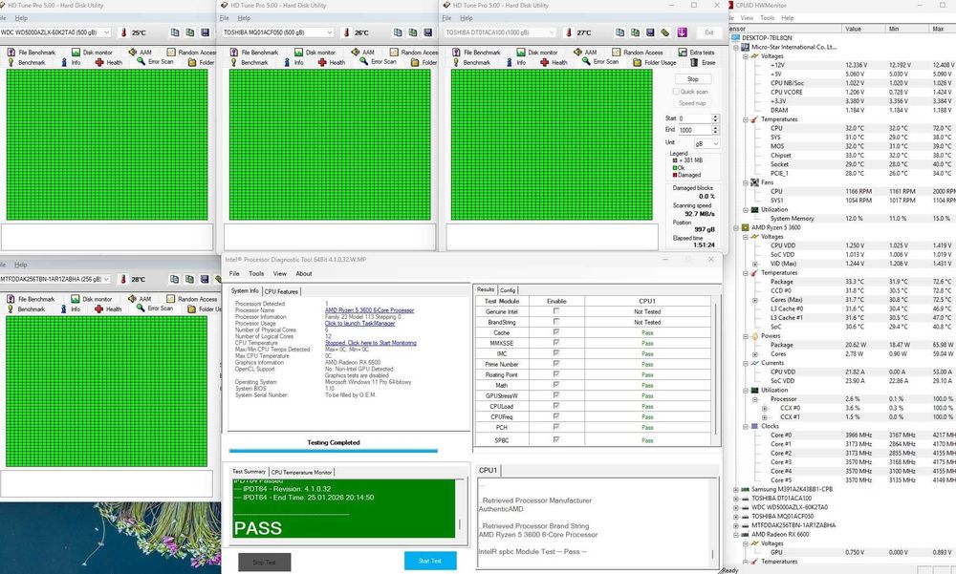Open Tools menu in Intel Processor Diagnostic Tool
This screenshot has height=574, width=956.
tap(256, 273)
